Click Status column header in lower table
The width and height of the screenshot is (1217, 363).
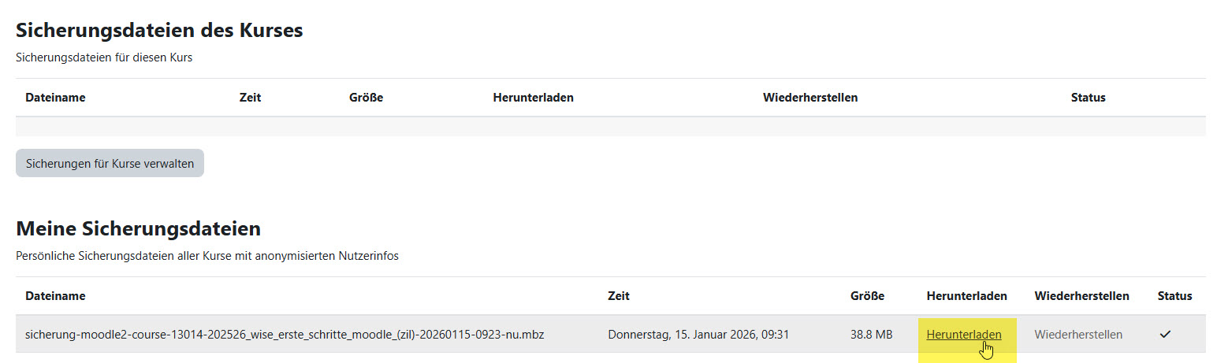point(1174,296)
